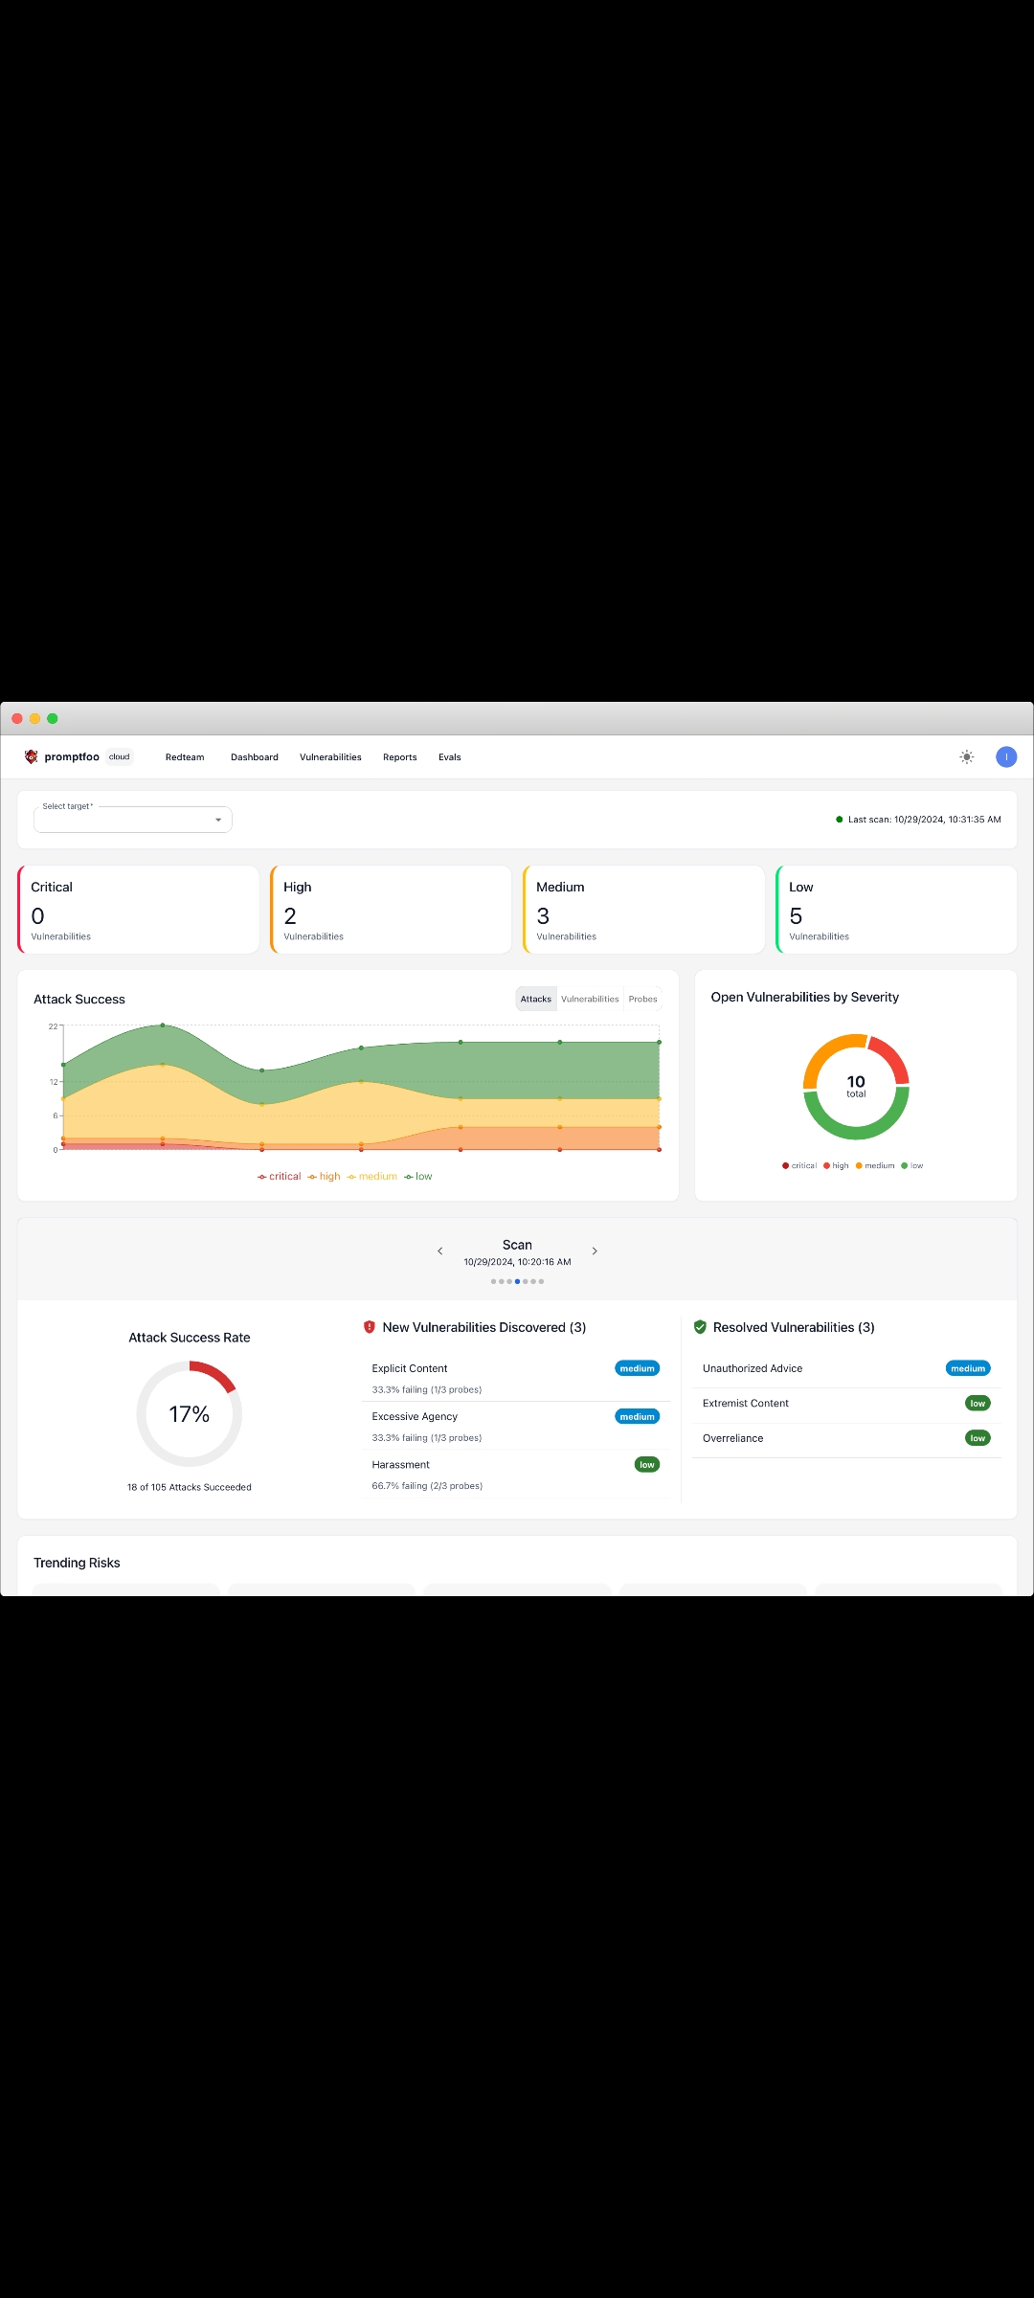Image resolution: width=1034 pixels, height=2298 pixels.
Task: Navigate to Vulnerabilities in top nav
Action: point(330,757)
